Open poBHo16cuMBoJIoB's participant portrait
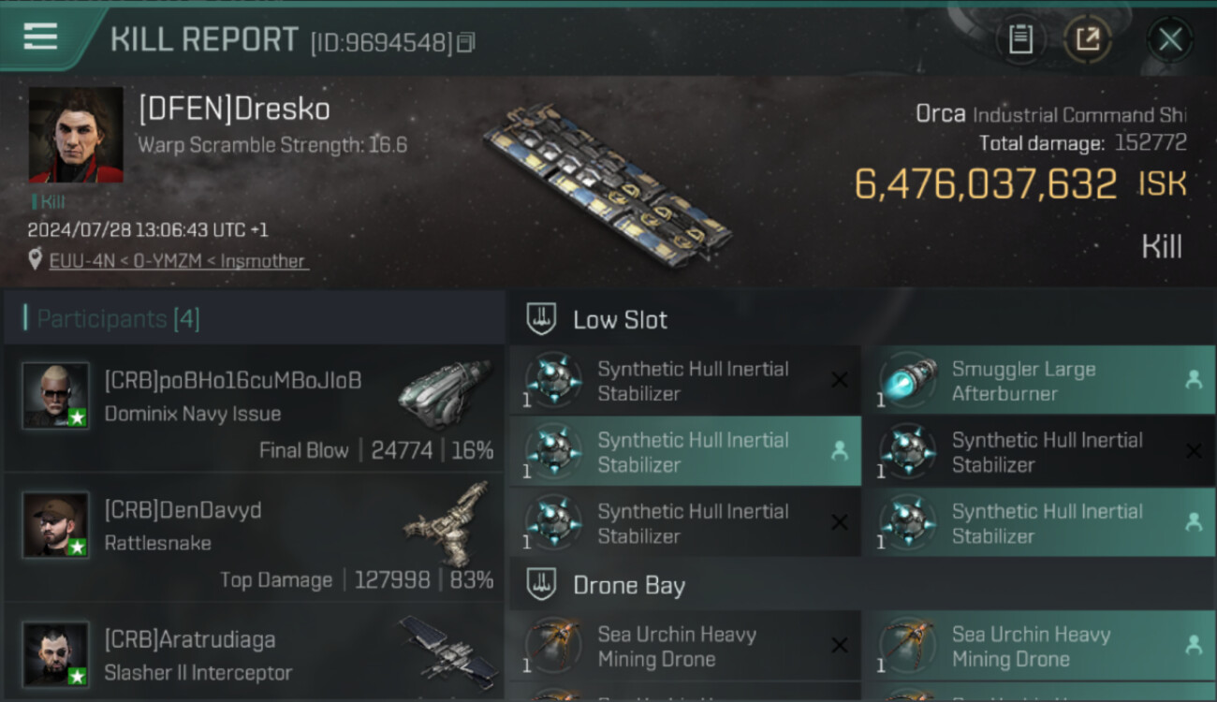Screen dimensions: 1217x702 pyautogui.click(x=56, y=396)
